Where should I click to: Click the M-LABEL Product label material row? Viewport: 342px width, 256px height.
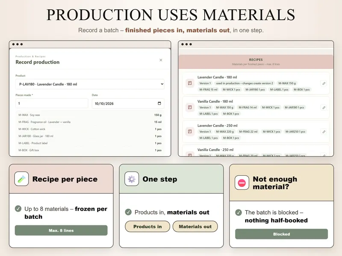pyautogui.click(x=90, y=143)
